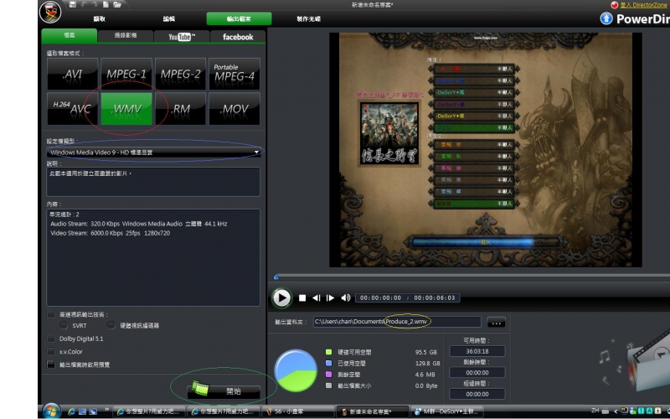Viewport: 670px width, 419px height.
Task: Stop the preview playback
Action: point(302,298)
